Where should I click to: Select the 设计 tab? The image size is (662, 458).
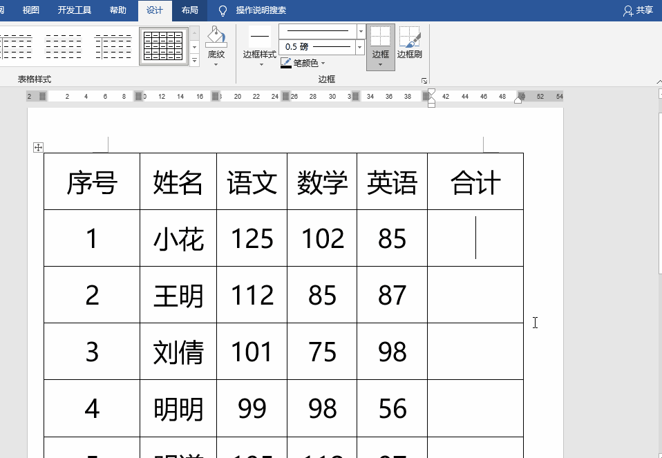coord(155,10)
